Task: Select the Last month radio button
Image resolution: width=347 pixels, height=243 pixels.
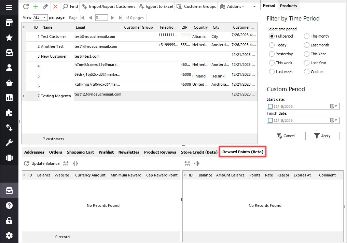Action: point(306,45)
